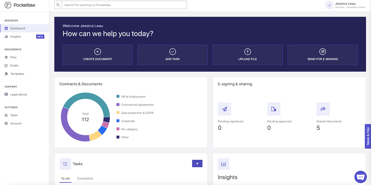Click the user avatar with letter J

(x=329, y=5)
